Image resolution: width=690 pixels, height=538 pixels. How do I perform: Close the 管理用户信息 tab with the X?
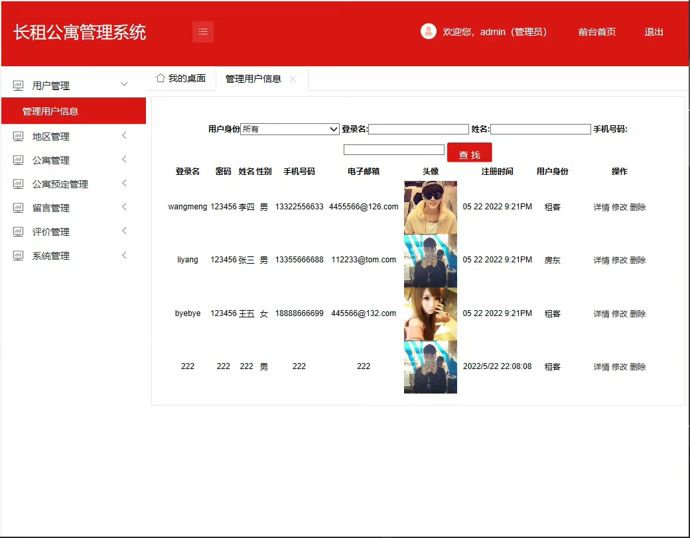click(293, 80)
